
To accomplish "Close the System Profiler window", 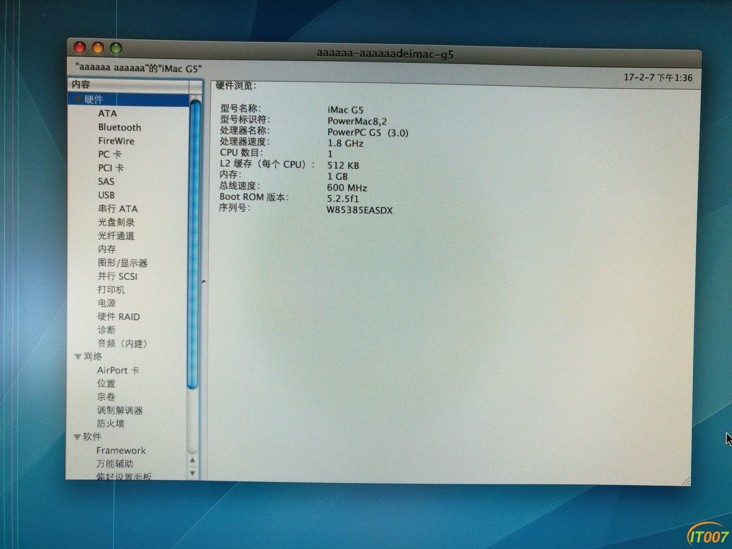I will click(x=79, y=48).
